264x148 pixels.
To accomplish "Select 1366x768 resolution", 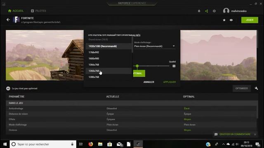I will pos(109,65).
